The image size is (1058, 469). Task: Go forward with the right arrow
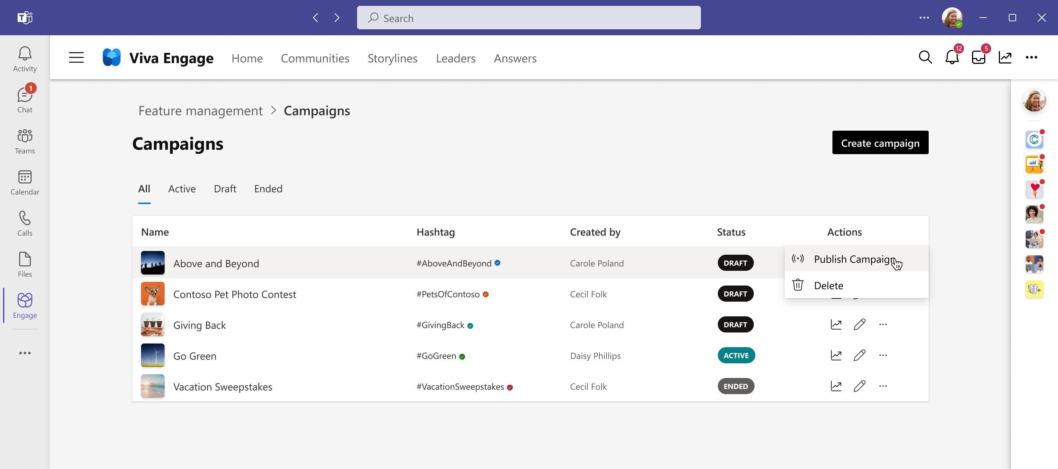337,18
